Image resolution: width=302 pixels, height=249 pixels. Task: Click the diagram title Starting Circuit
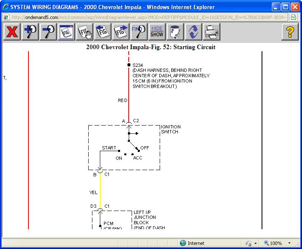(151, 47)
